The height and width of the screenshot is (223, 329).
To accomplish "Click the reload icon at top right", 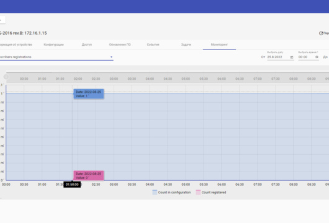I will point(321,33).
